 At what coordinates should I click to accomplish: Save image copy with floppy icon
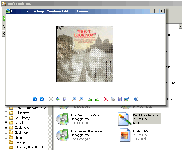point(120,99)
